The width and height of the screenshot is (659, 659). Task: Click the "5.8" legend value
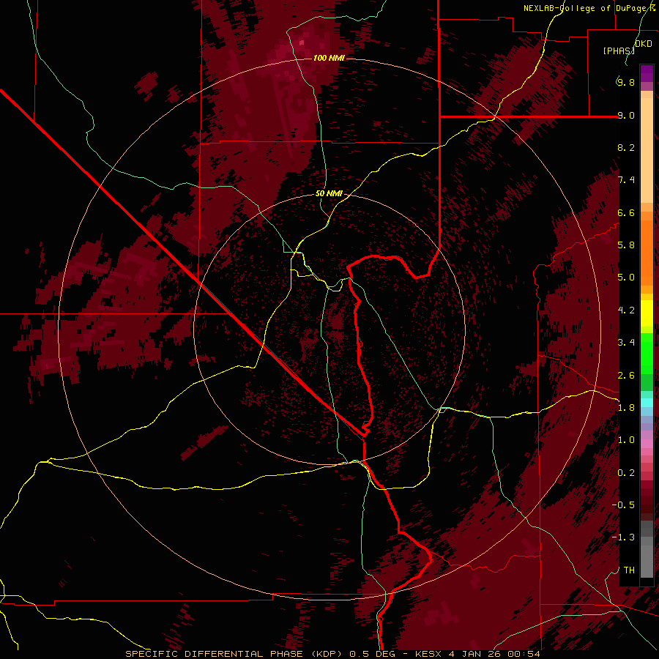click(x=626, y=245)
